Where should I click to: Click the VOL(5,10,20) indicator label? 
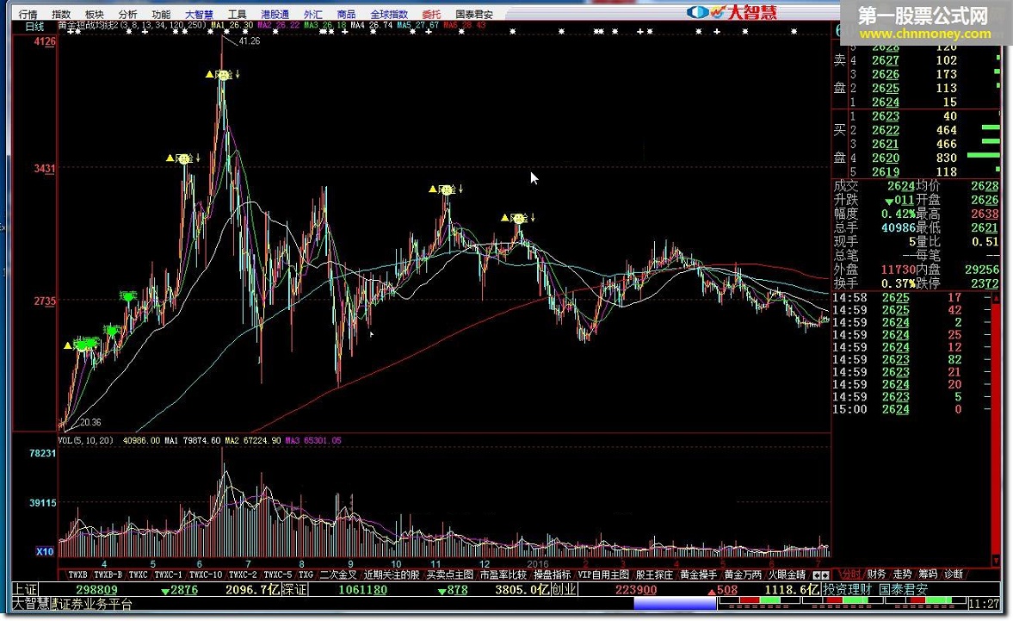coord(86,441)
